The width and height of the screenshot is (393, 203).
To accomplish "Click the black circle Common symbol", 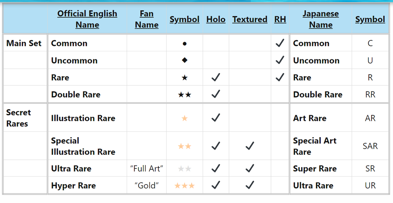I will pos(185,44).
